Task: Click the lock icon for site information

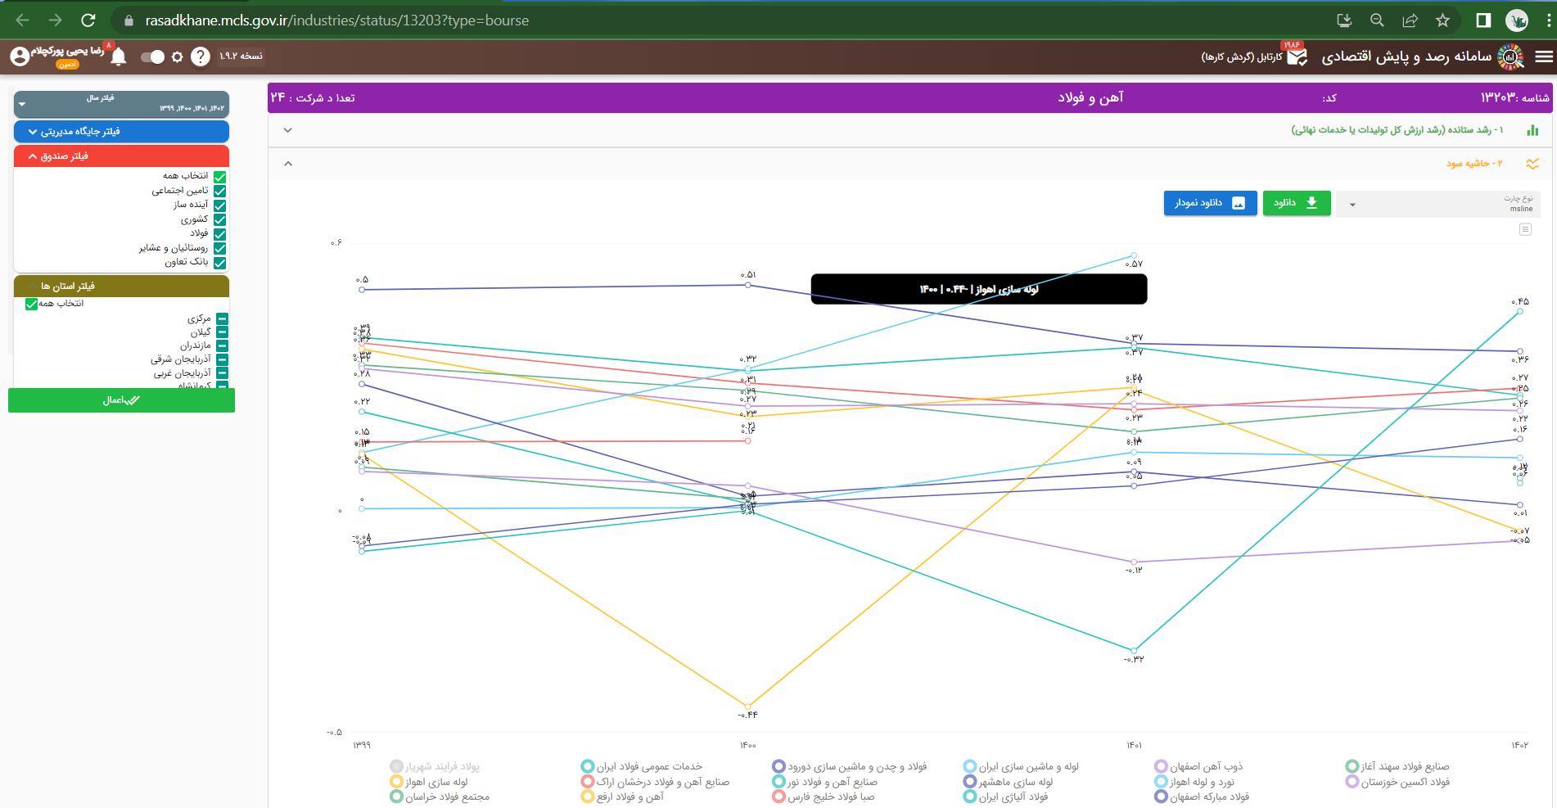Action: (x=129, y=20)
